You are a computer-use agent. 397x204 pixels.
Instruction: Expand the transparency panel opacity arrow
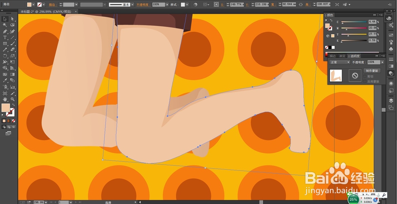point(382,62)
